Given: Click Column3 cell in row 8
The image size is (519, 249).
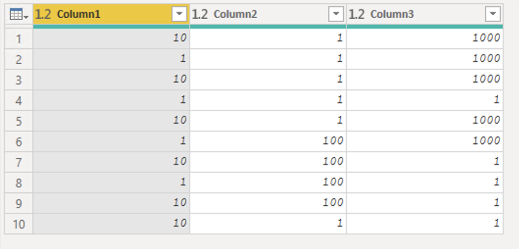Looking at the screenshot, I should (x=425, y=183).
